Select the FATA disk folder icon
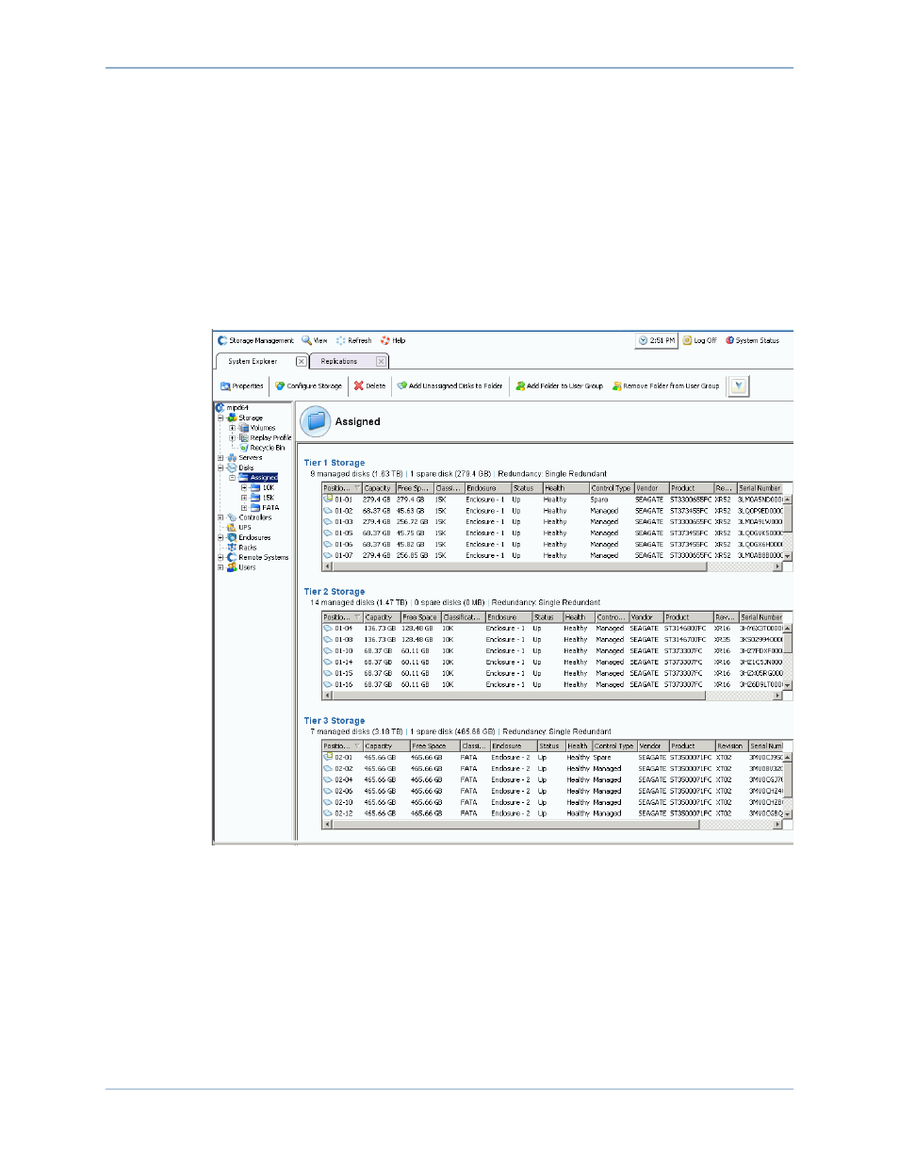The width and height of the screenshot is (899, 1164). click(x=255, y=508)
